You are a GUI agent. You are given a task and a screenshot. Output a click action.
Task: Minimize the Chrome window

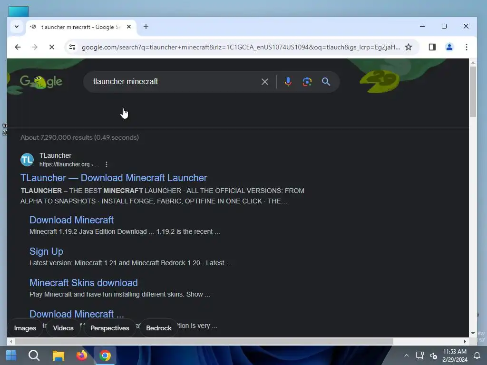click(x=422, y=27)
